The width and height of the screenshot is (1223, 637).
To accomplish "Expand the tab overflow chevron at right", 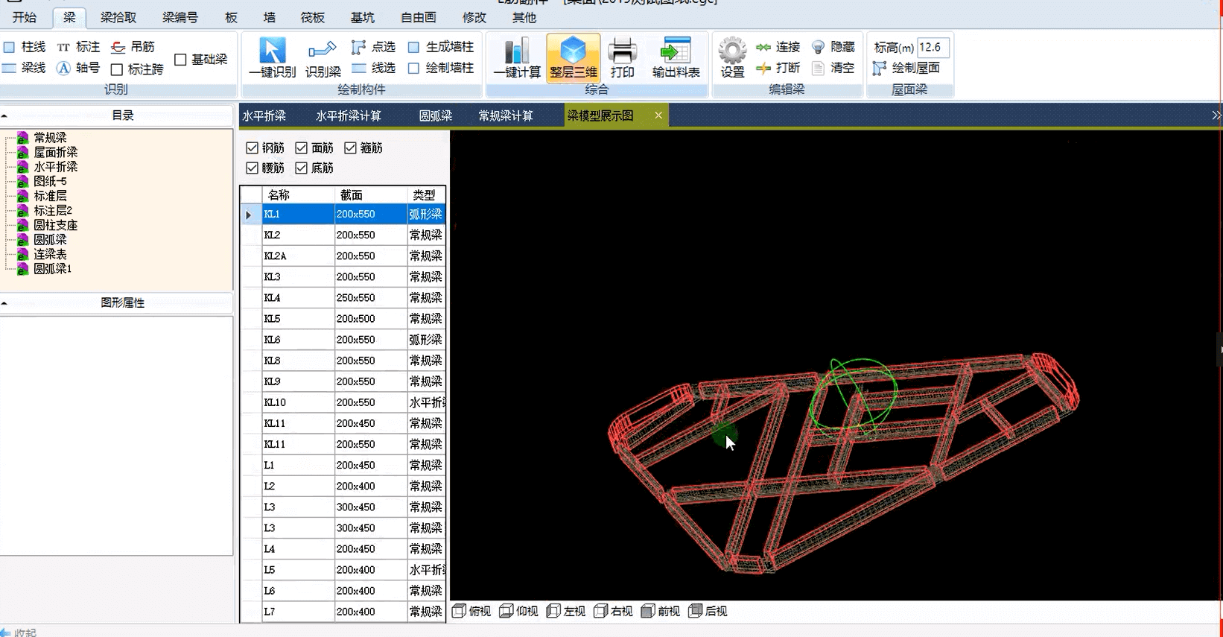I will pos(1216,115).
